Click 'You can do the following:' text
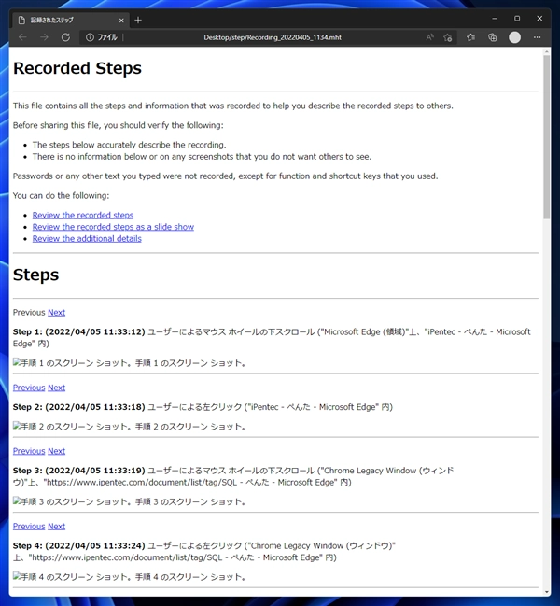The height and width of the screenshot is (606, 560). (61, 195)
